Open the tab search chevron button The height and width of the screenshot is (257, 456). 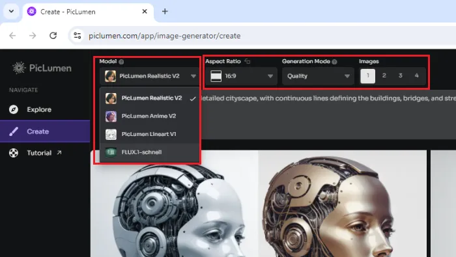(x=11, y=12)
